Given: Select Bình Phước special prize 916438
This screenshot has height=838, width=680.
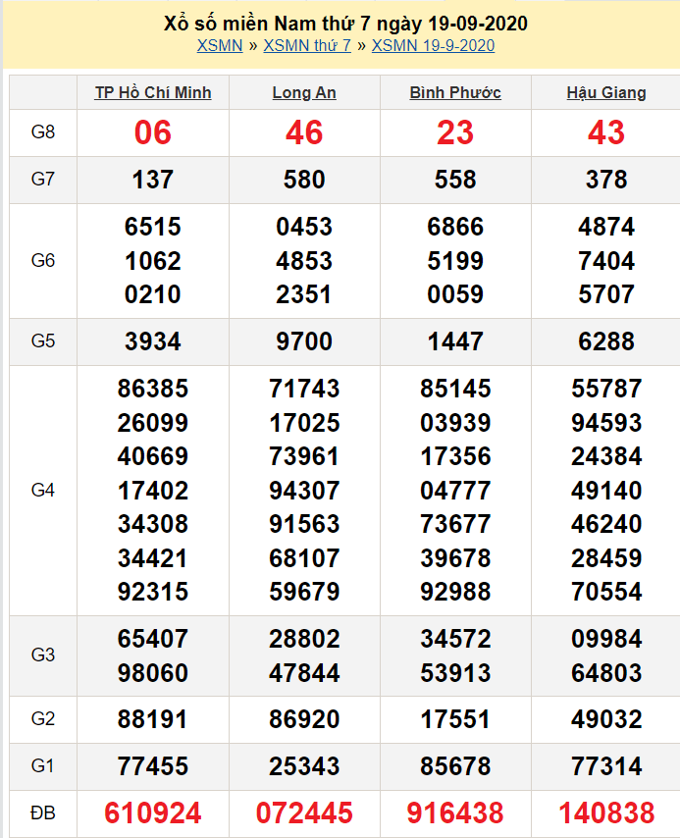Looking at the screenshot, I should tap(455, 813).
